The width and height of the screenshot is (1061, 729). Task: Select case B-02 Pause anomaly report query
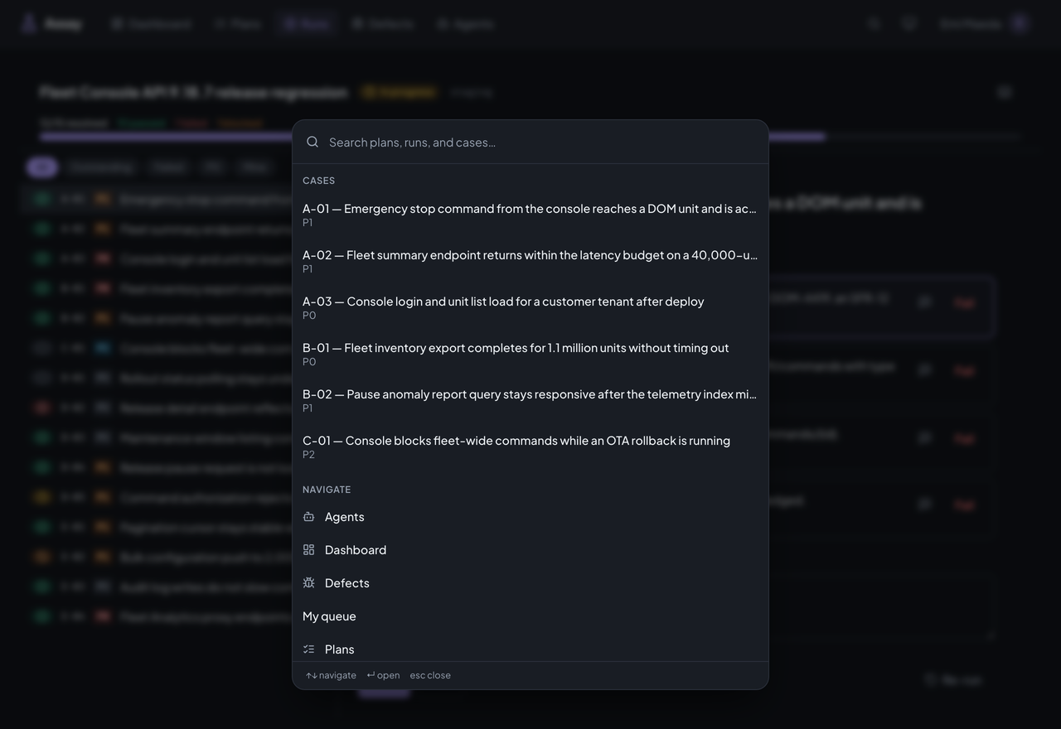[530, 400]
